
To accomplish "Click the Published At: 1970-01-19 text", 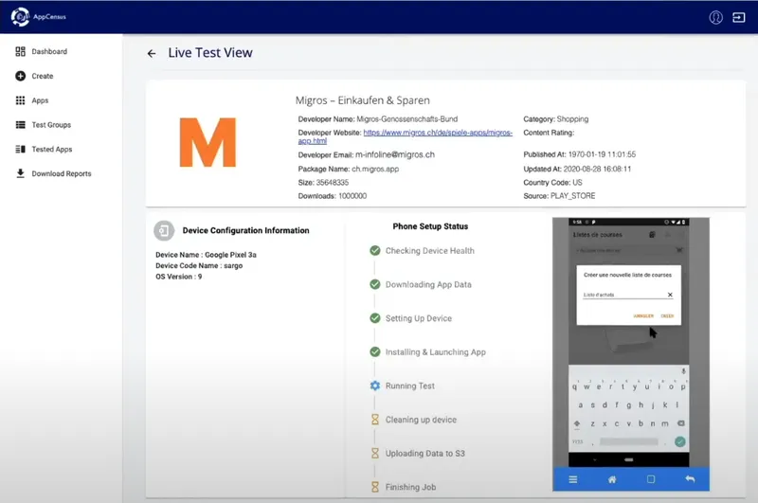I will point(580,154).
